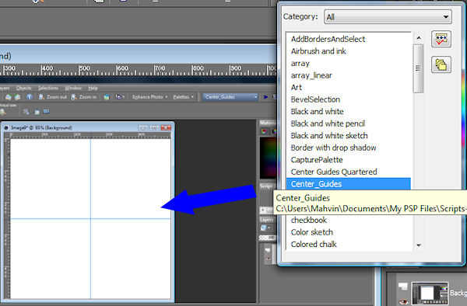
Task: Open the Layers palette new layer dropdown
Action: point(265,228)
